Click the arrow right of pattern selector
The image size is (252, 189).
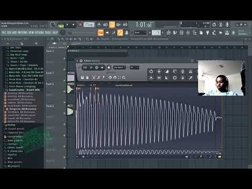coord(163,33)
